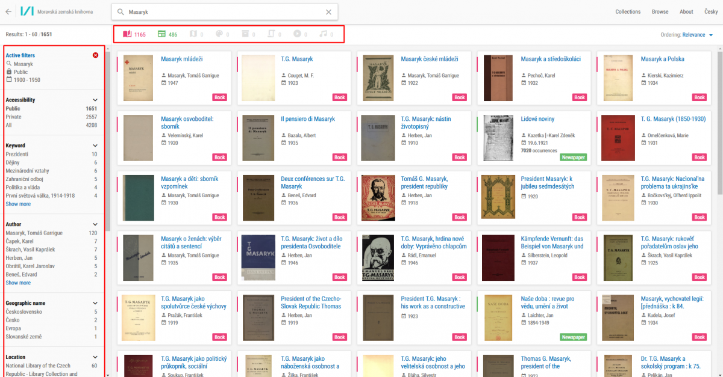Open title Il pensiero di Masaryk
Screen dimensions: 723x377
(307, 119)
